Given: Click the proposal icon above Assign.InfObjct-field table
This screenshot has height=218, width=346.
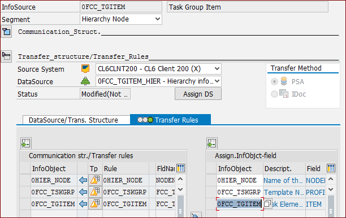Looking at the screenshot, I should (x=212, y=143).
